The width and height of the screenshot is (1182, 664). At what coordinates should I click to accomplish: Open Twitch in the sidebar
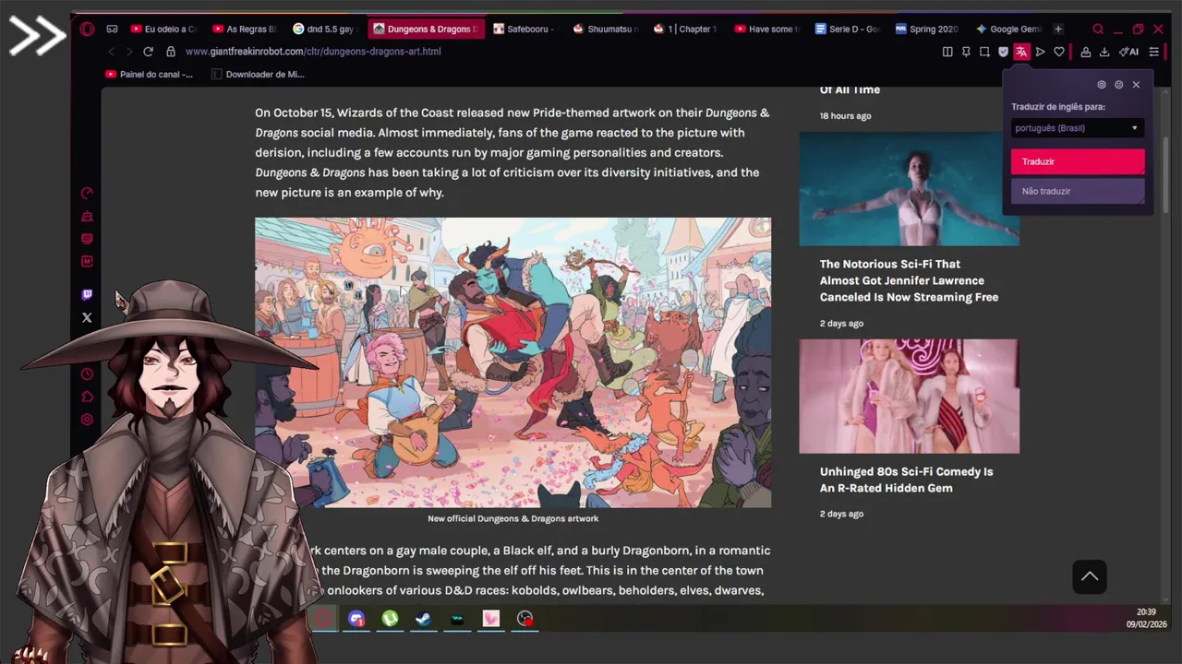coord(87,295)
